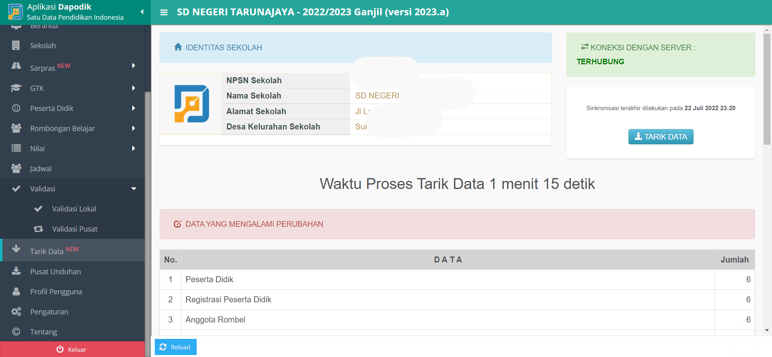Click the scrollbar down arrow
This screenshot has height=357, width=772.
point(767,330)
